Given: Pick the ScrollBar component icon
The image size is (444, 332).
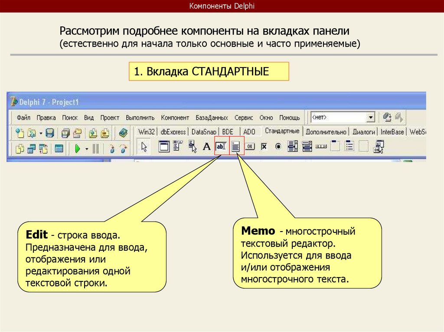Looking at the screenshot, I should click(x=321, y=146).
